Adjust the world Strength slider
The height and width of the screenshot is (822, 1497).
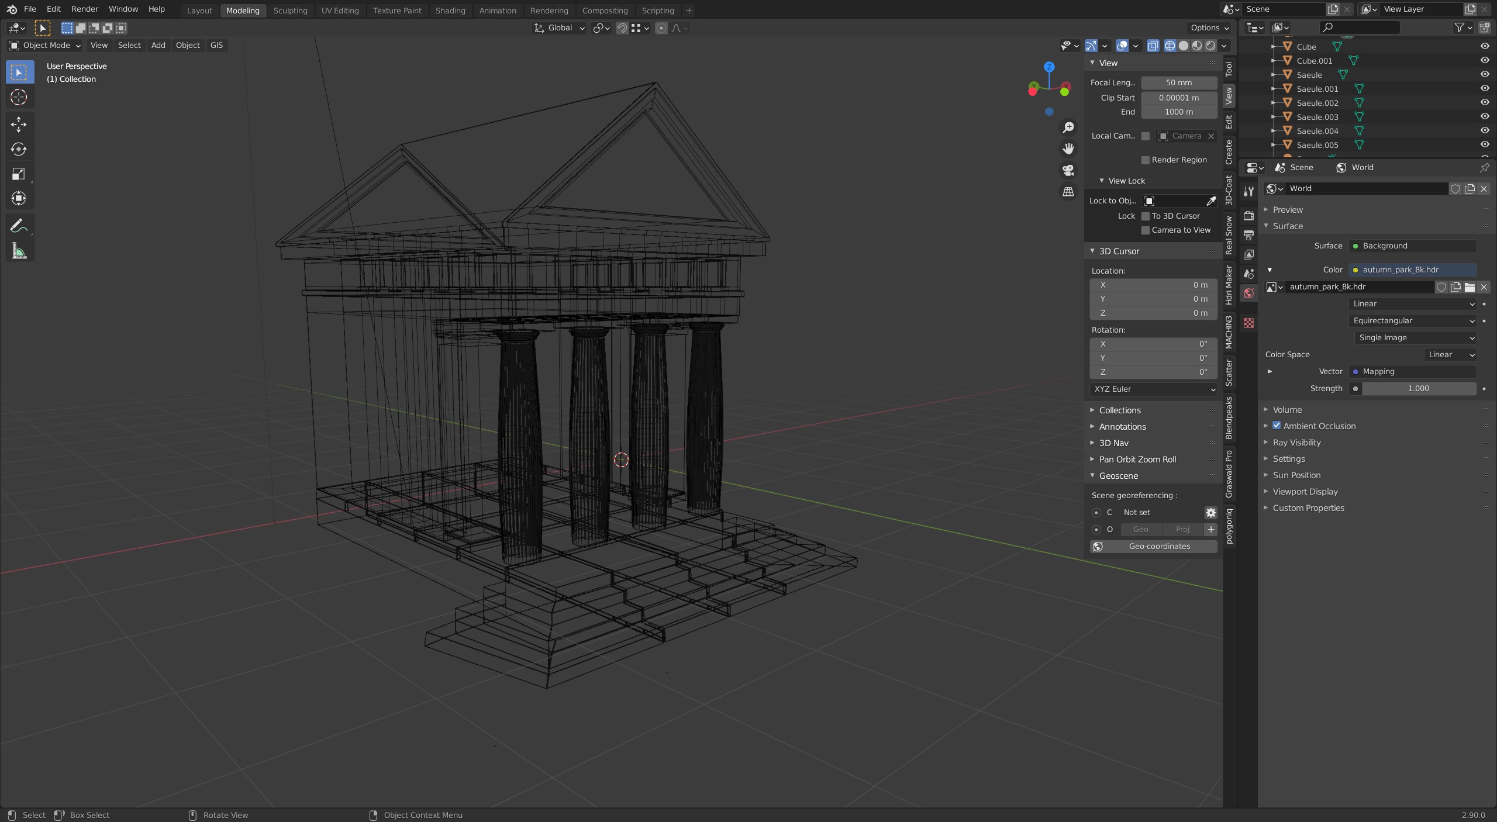point(1418,388)
